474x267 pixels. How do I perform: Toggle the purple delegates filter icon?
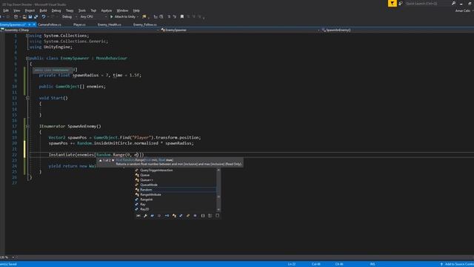196,216
